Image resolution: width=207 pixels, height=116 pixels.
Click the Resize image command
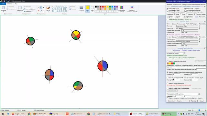(x=29, y=9)
